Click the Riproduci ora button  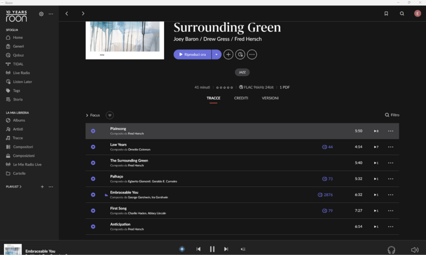[192, 54]
